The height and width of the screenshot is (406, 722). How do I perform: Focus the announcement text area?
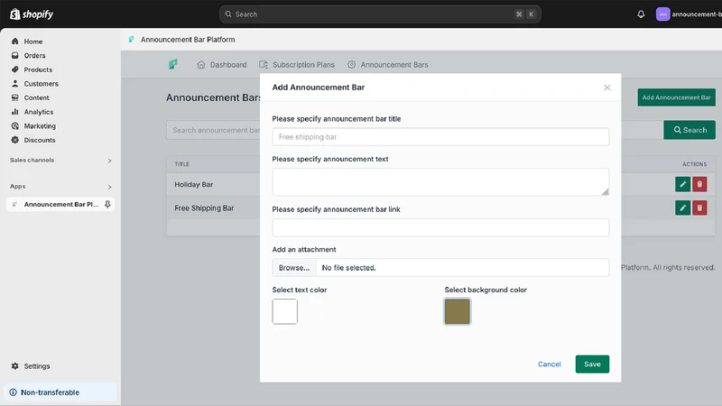[x=440, y=182]
